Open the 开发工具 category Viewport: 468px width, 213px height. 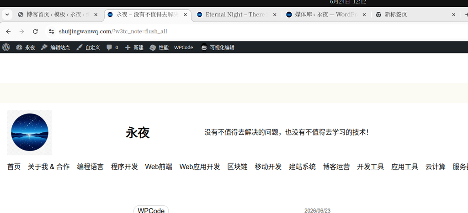pyautogui.click(x=370, y=167)
